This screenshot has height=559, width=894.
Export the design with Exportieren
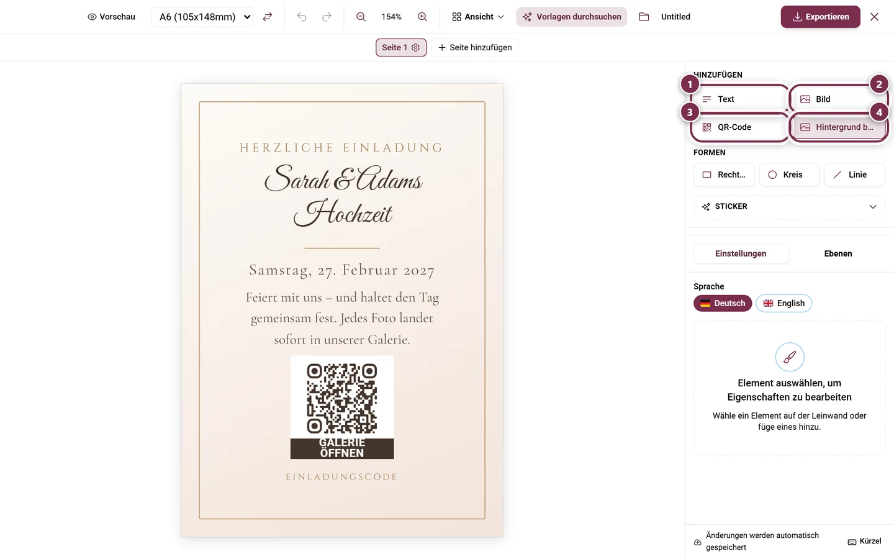(821, 17)
